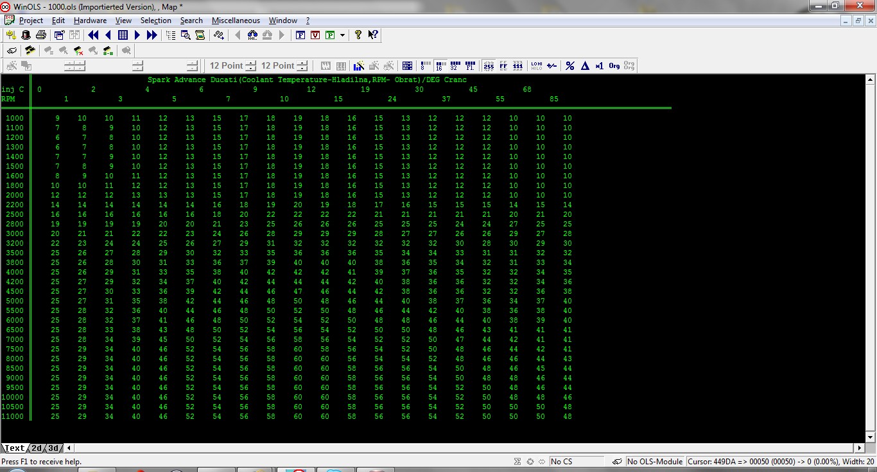The image size is (877, 472).
Task: Go to next map with single right arrow
Action: [137, 35]
